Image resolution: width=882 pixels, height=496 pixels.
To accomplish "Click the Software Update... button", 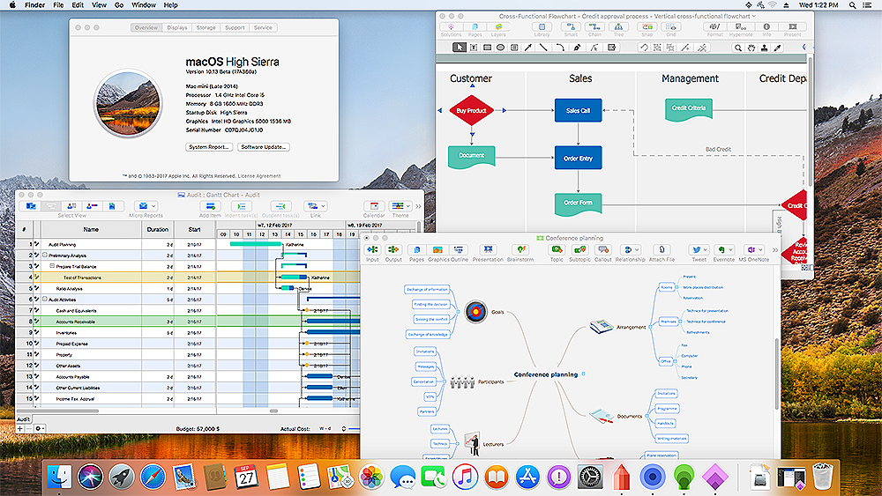I will [264, 146].
